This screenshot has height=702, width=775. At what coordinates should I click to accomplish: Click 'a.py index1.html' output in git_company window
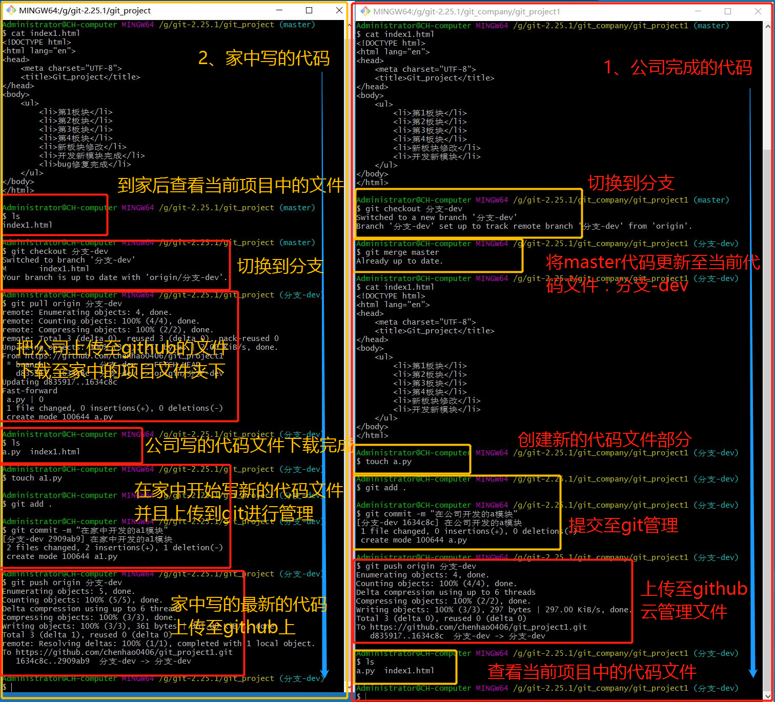coord(395,671)
